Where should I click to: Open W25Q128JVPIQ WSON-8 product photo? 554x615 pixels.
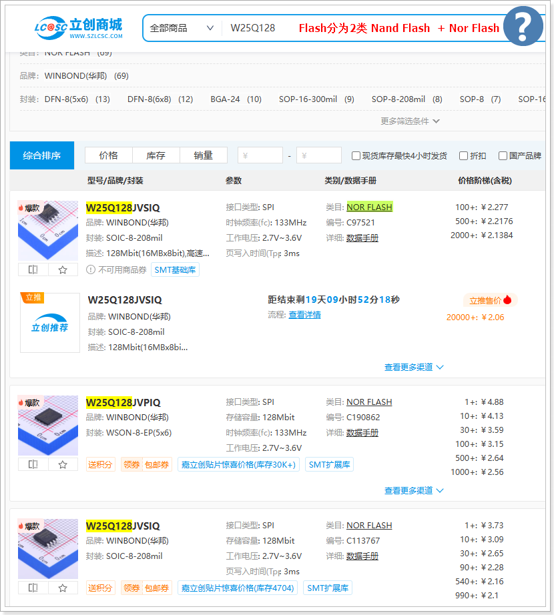[x=48, y=425]
